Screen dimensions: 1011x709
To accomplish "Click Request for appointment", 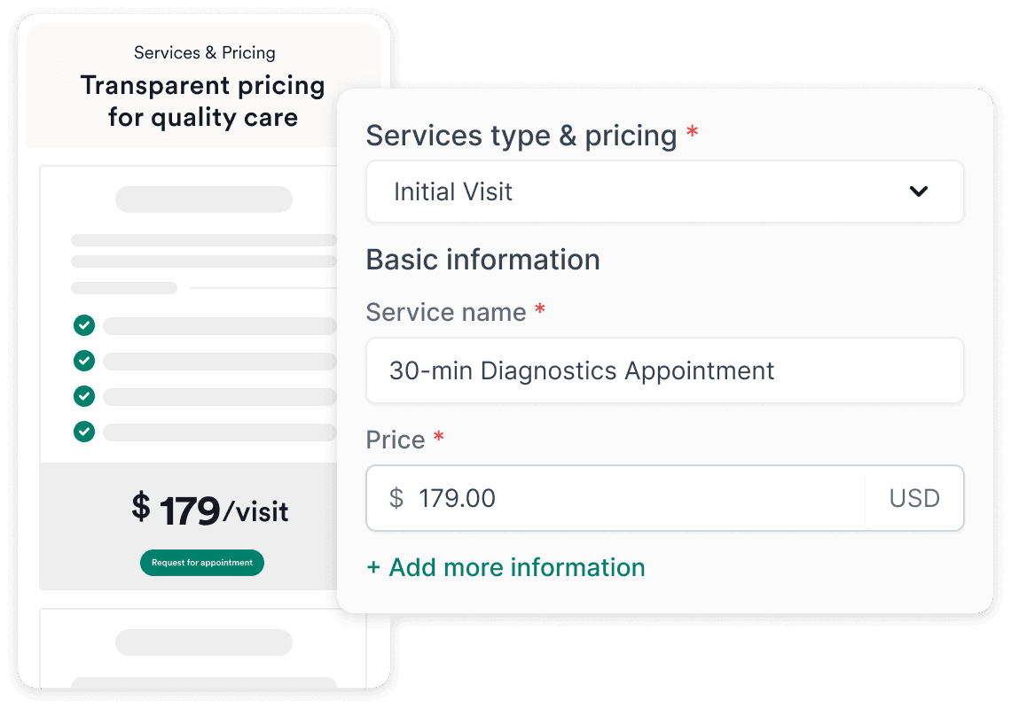I will (201, 563).
